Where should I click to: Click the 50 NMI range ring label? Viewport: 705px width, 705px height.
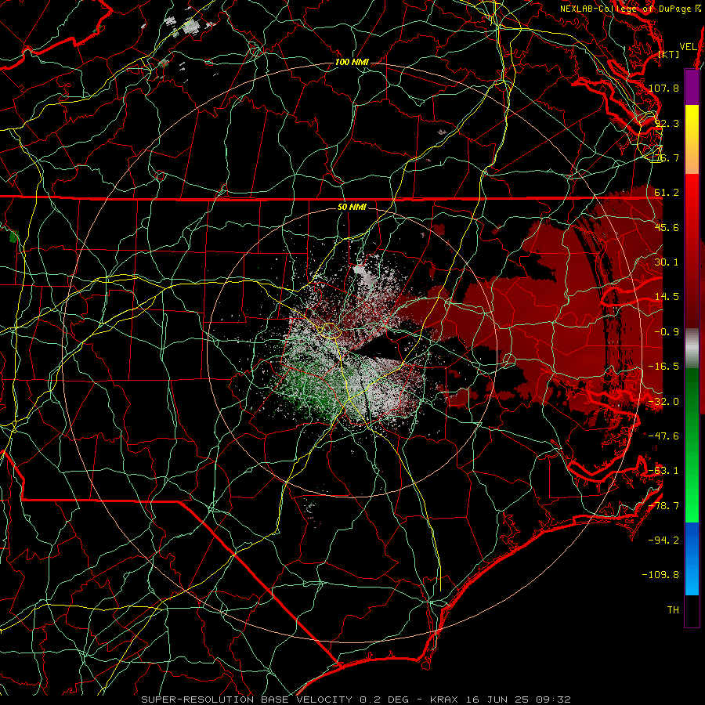pyautogui.click(x=352, y=207)
